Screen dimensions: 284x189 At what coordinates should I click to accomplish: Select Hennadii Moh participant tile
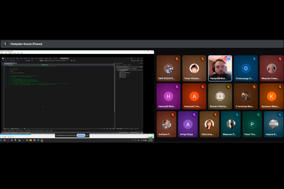169,96
